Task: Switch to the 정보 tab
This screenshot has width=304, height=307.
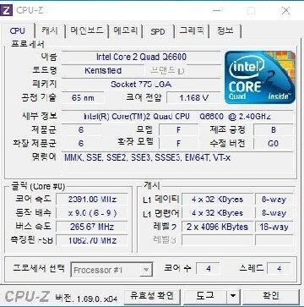Action: 225,30
